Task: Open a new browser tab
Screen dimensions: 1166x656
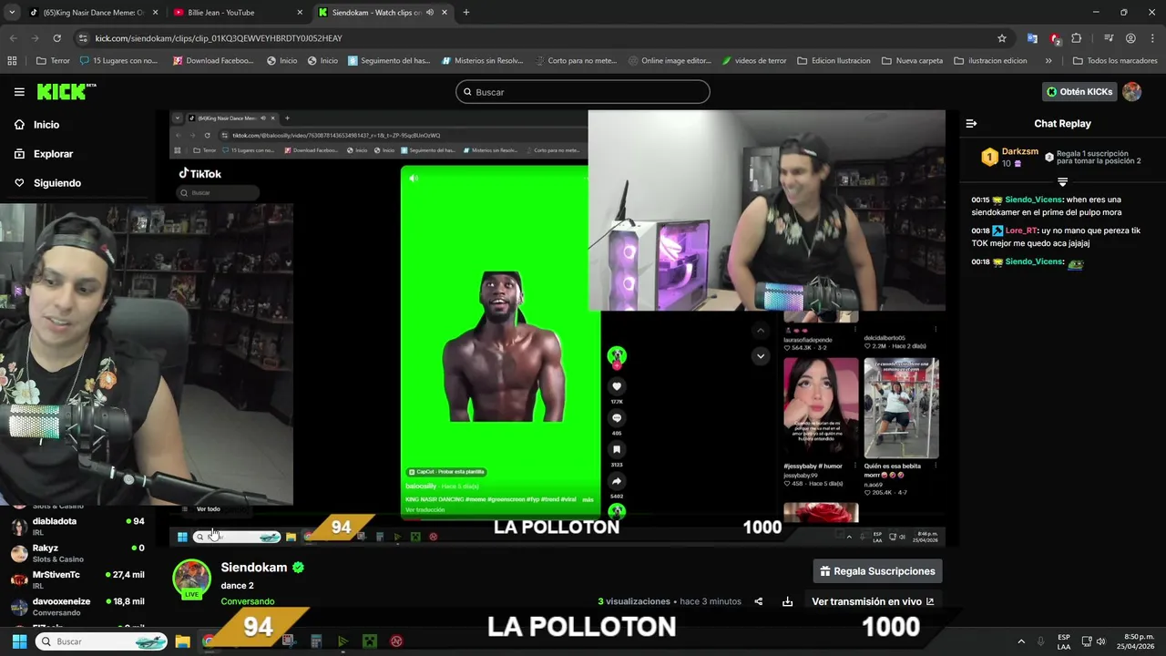Action: click(466, 13)
